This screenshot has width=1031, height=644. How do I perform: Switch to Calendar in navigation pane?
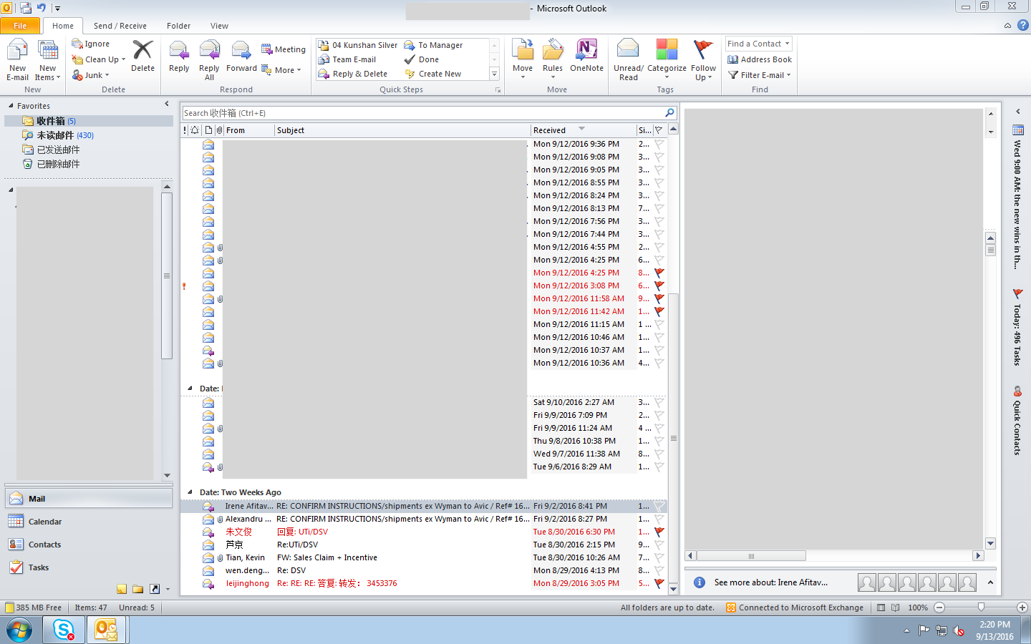[x=44, y=522]
